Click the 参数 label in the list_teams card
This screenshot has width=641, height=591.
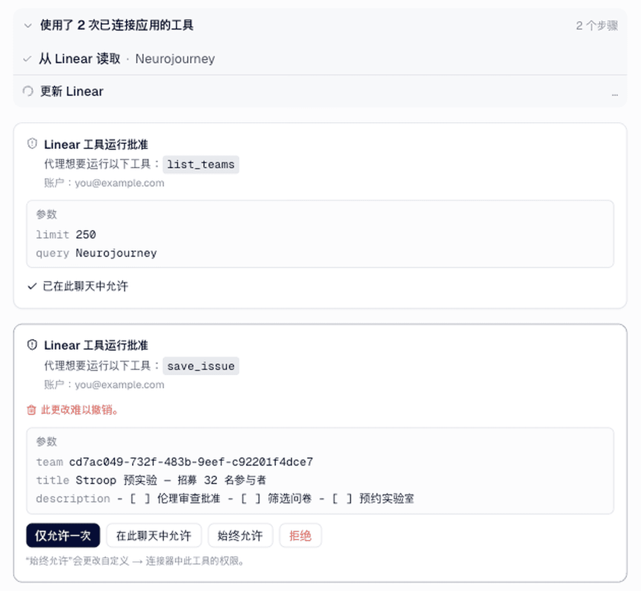pos(46,214)
